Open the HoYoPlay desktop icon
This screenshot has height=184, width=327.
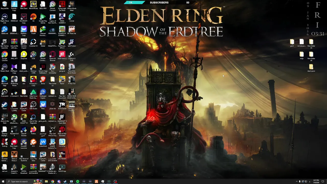(x=62, y=143)
